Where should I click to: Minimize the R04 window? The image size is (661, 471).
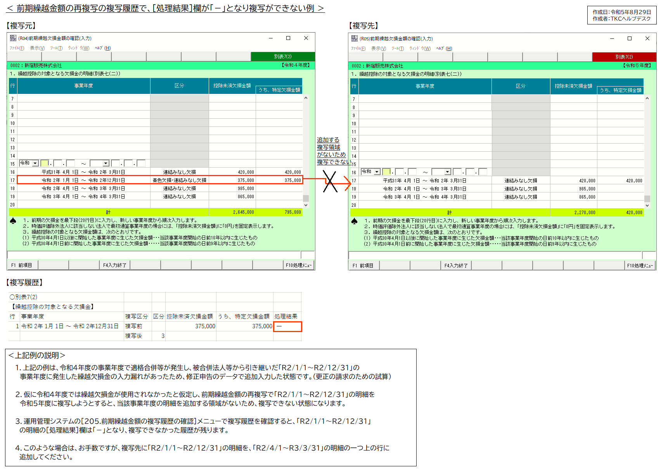271,38
